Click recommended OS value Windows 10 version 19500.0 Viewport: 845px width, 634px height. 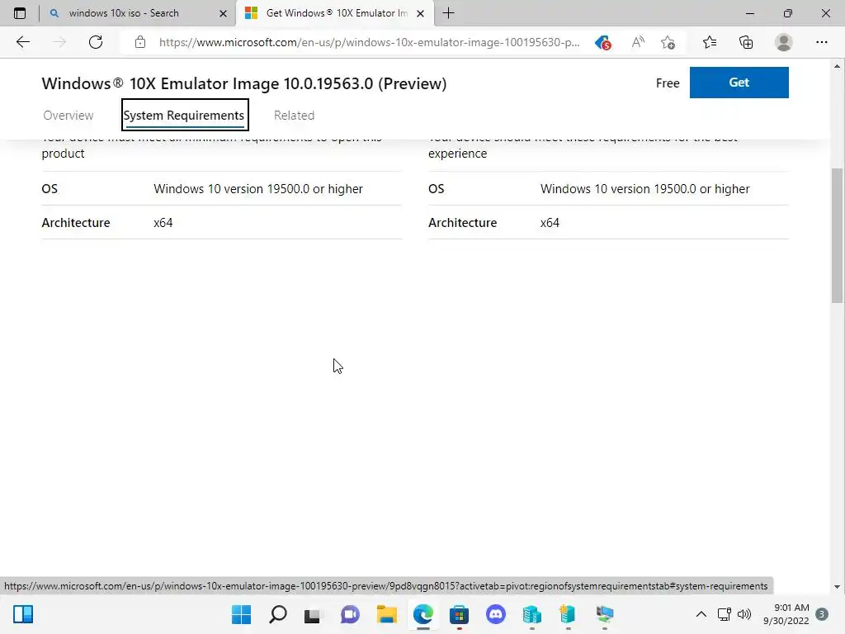tap(645, 189)
